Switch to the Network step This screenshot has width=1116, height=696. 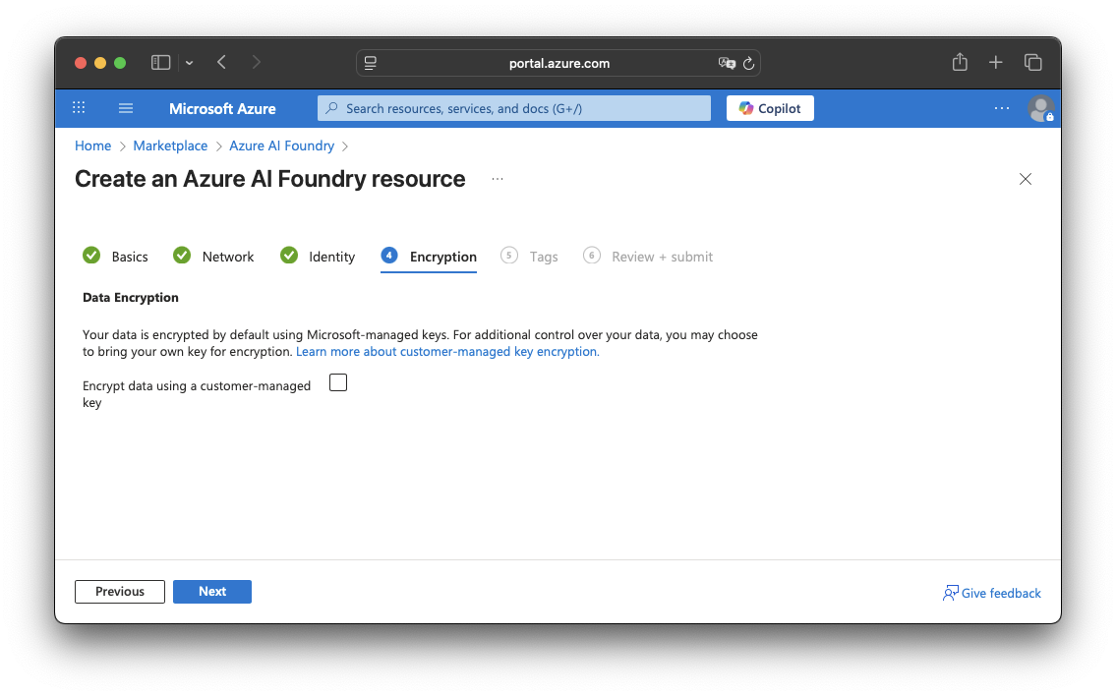pyautogui.click(x=213, y=257)
